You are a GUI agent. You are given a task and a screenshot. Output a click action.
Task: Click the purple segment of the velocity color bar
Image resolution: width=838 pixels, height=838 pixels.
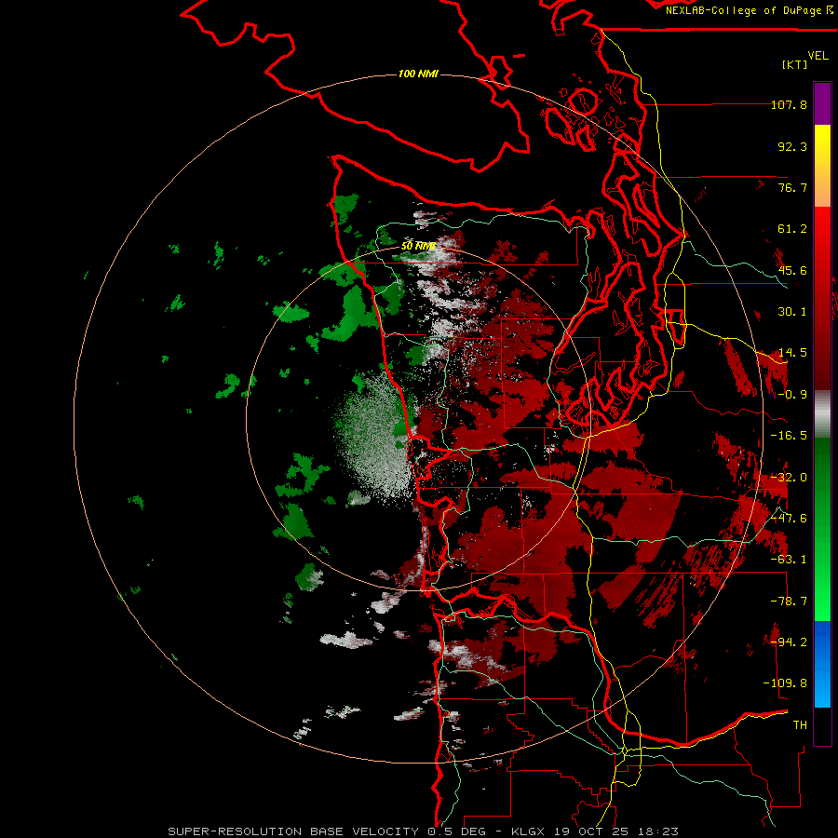point(822,103)
